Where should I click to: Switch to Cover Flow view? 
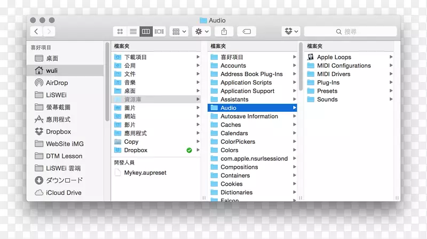click(x=159, y=31)
